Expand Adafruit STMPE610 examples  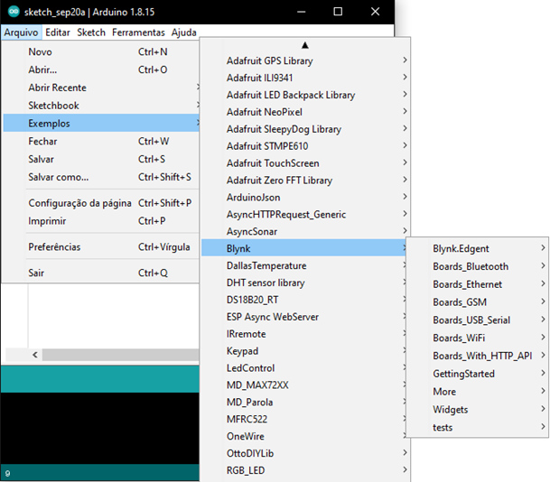tap(305, 146)
